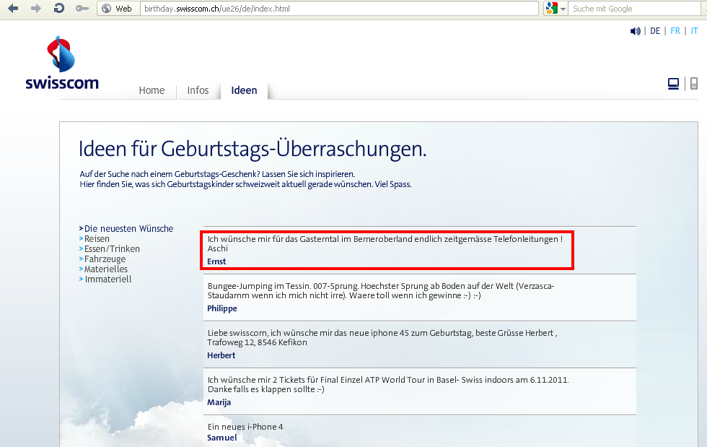Select Die neuesten Wünsche category
The height and width of the screenshot is (447, 707).
pyautogui.click(x=128, y=229)
